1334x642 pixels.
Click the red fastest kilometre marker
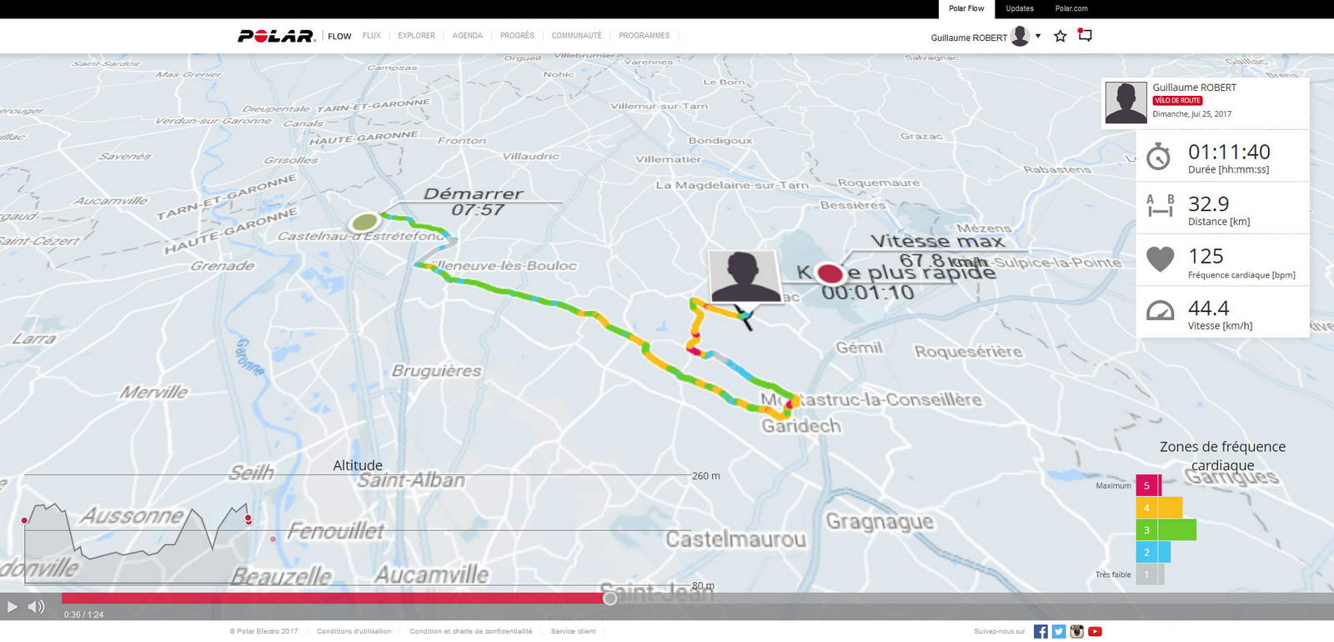tap(830, 273)
